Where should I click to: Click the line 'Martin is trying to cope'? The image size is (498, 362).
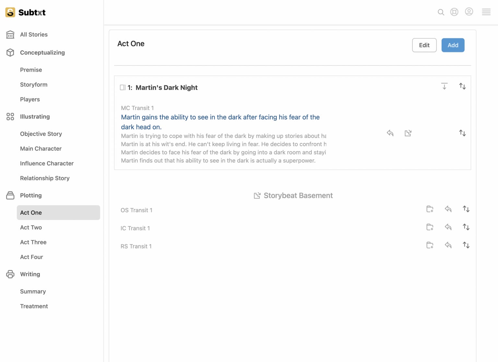pos(223,136)
